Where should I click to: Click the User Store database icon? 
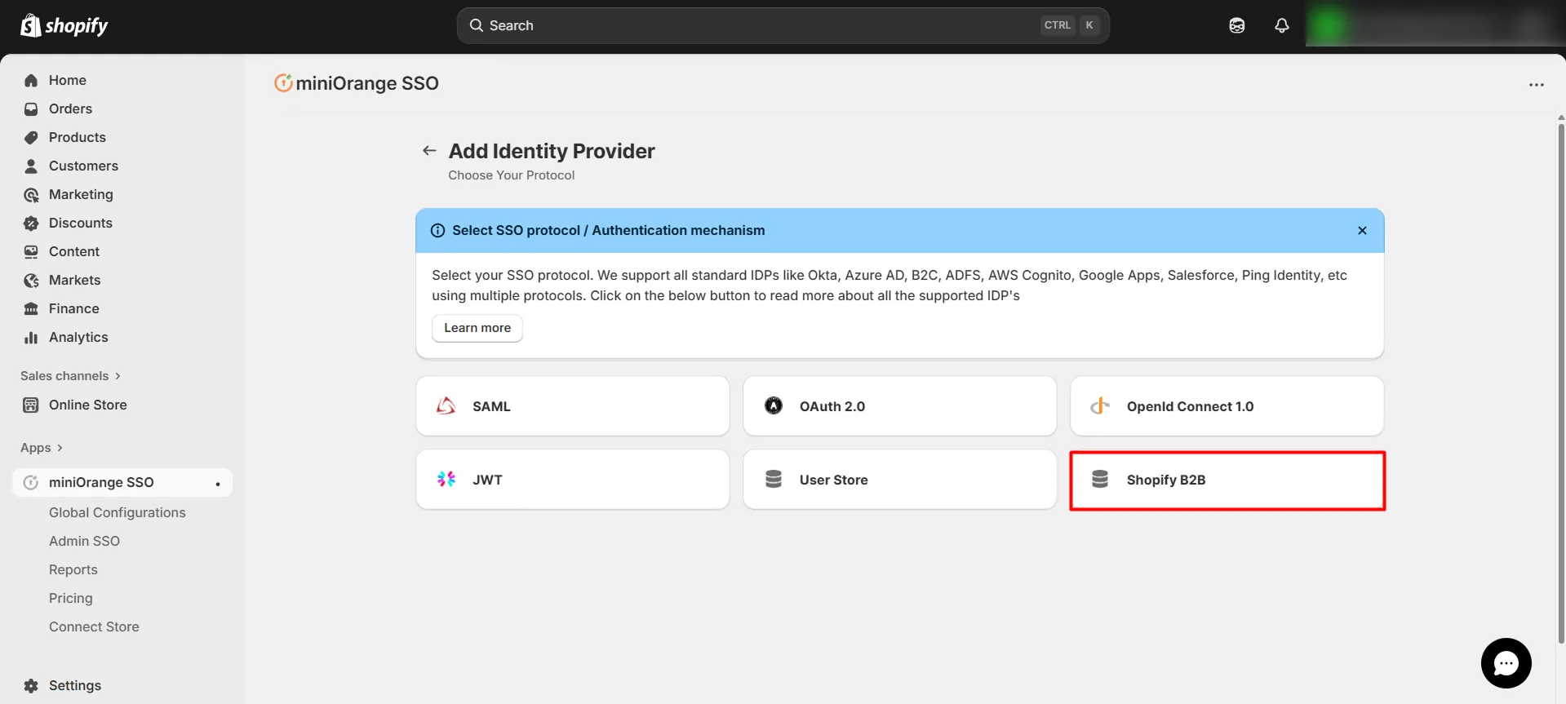[x=774, y=479]
